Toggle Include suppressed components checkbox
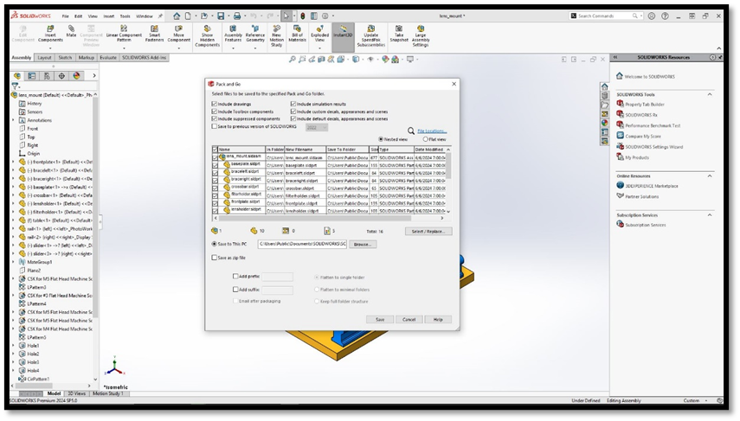Viewport: 740px width, 421px height. 215,118
